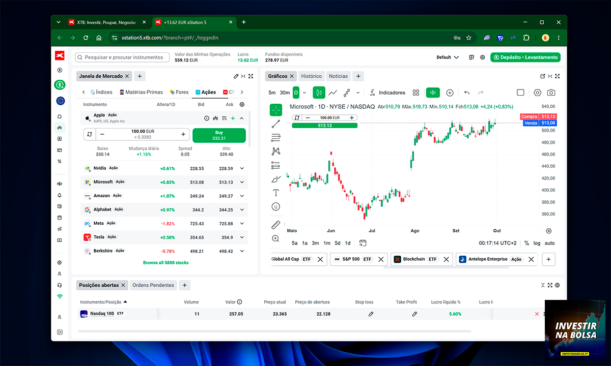Switch to line chart type
611x366 pixels.
333,93
